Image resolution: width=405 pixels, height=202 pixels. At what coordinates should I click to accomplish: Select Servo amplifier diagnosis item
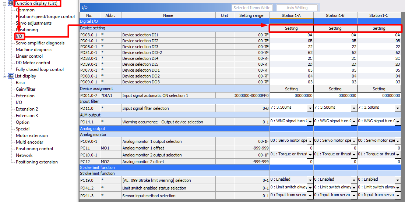point(40,43)
